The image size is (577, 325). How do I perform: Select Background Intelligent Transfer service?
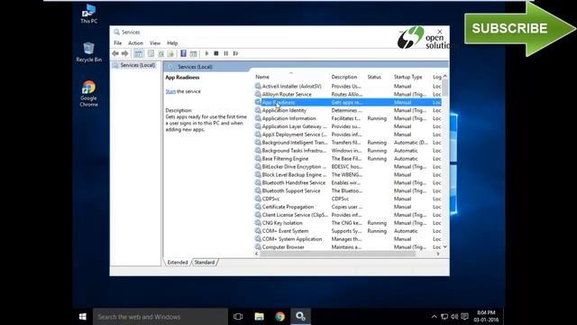coord(347,143)
